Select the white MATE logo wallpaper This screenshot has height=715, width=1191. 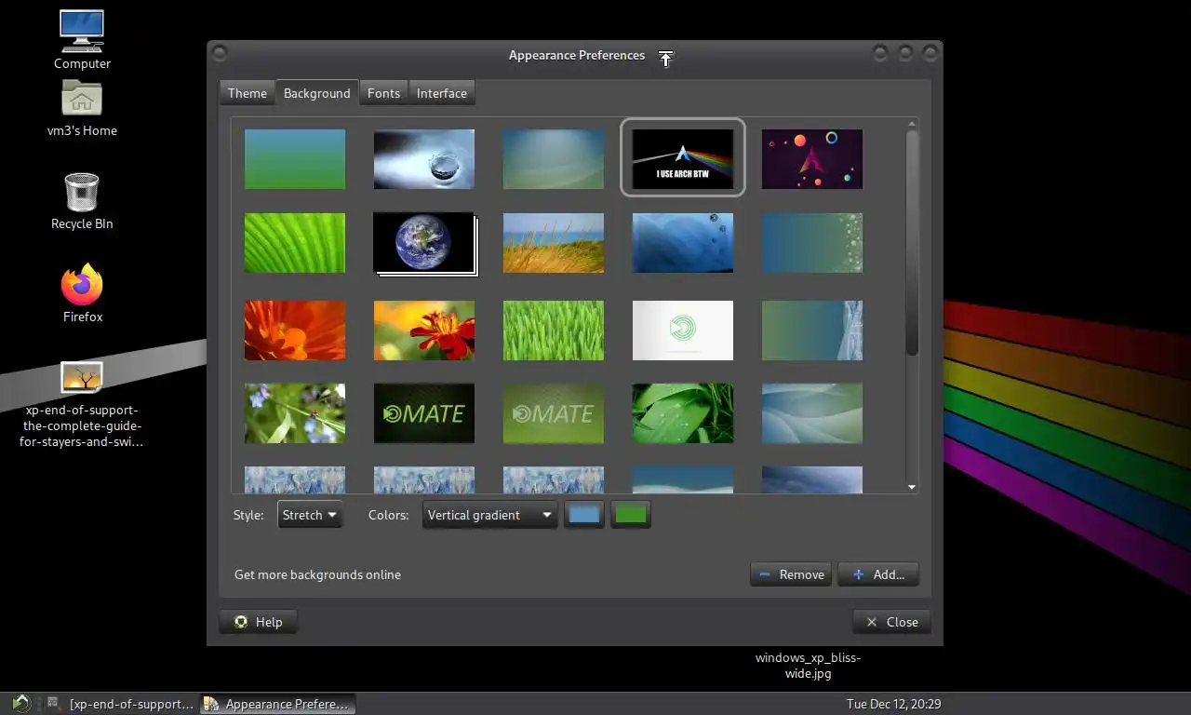(683, 330)
